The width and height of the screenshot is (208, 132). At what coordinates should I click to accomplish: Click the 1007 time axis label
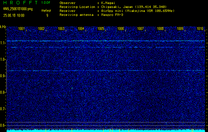pos(141,29)
